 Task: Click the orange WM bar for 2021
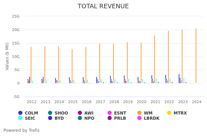point(155,59)
